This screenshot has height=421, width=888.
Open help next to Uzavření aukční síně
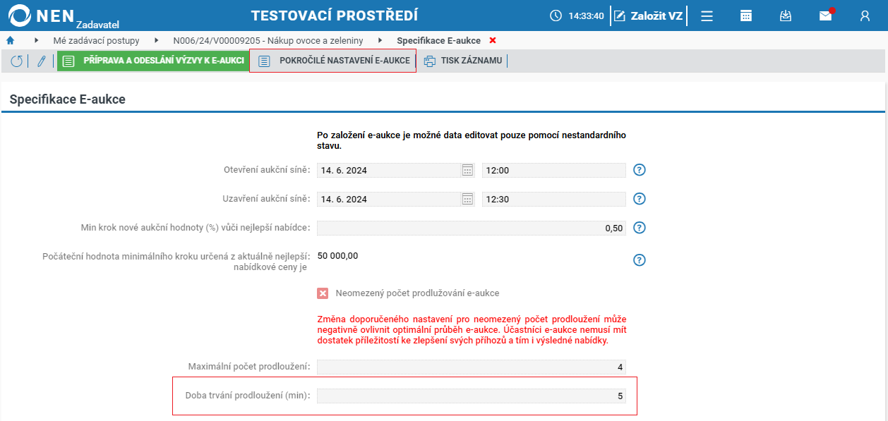(639, 198)
